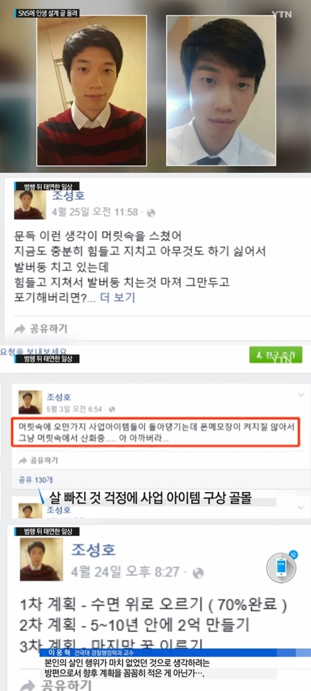Image resolution: width=311 pixels, height=691 pixels.
Task: Click the globe privacy icon beside 4월 25일 timestamp
Action: [151, 212]
